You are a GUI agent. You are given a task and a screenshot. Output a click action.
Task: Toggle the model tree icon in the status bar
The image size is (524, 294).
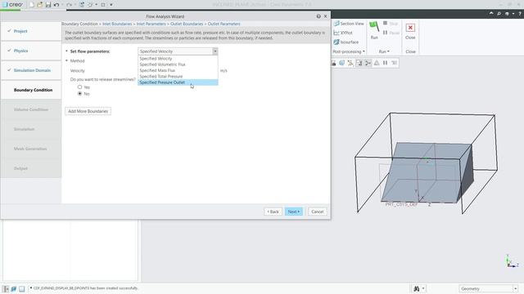(6, 288)
